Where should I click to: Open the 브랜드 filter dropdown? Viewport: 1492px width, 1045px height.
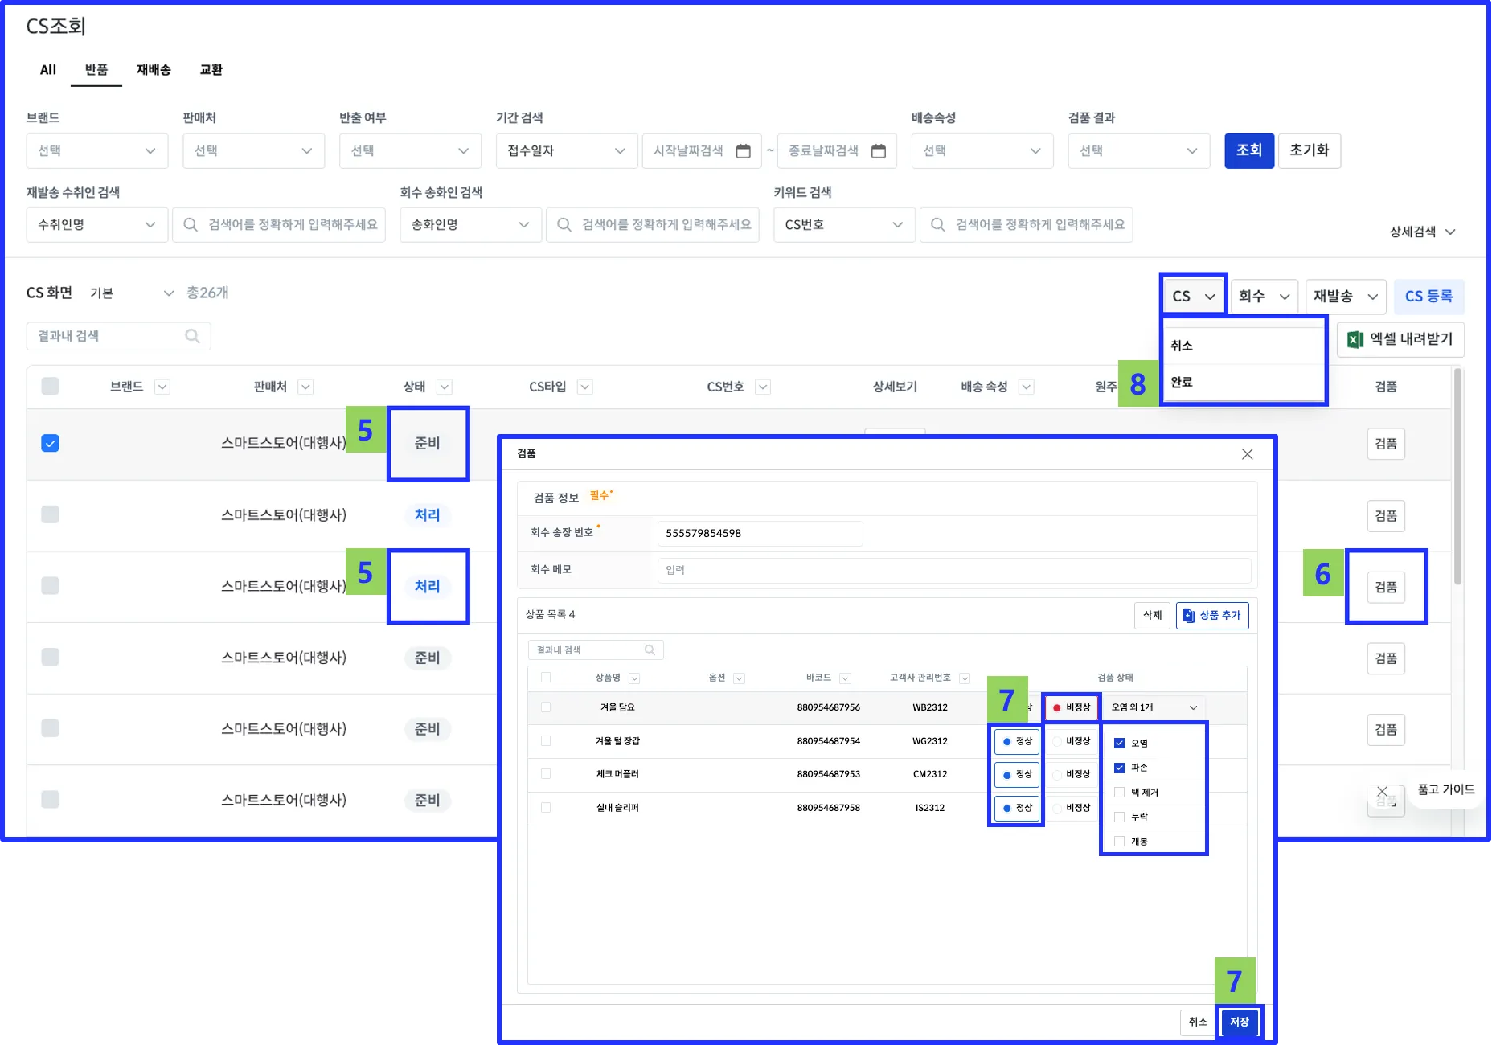coord(97,151)
